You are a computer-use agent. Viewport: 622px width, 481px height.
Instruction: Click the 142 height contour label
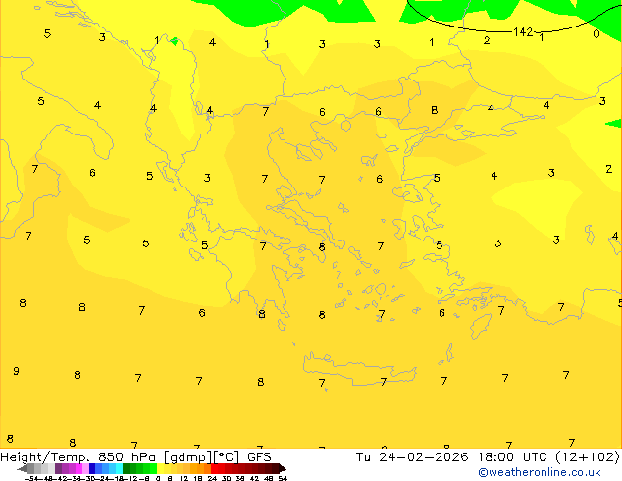pyautogui.click(x=523, y=31)
